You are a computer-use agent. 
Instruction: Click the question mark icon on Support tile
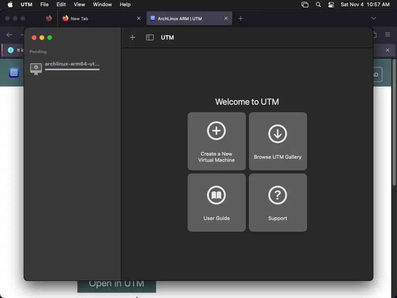278,195
